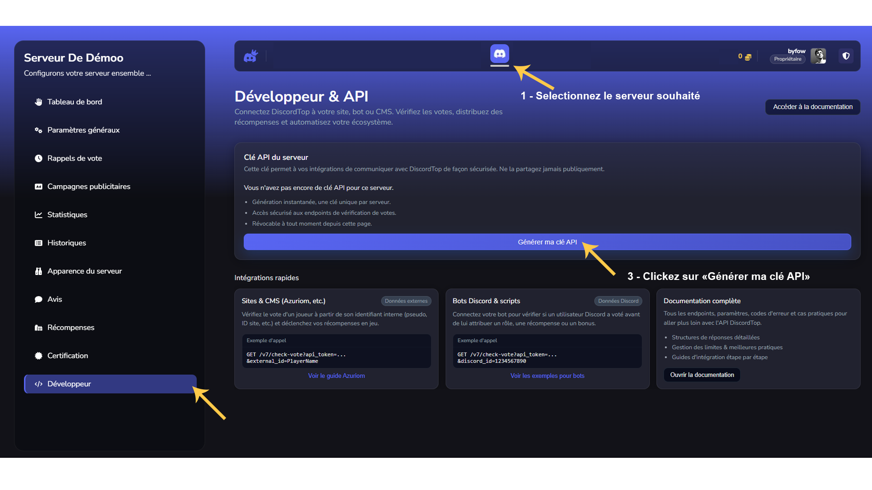
Task: Click Ouvrir la documentation button
Action: click(x=702, y=375)
